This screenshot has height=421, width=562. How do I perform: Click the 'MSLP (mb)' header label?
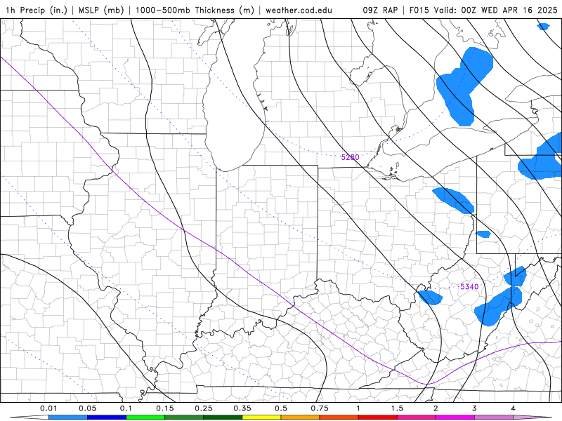coord(100,10)
